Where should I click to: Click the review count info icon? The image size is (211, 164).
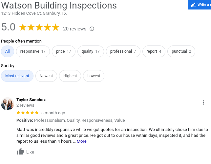92,29
